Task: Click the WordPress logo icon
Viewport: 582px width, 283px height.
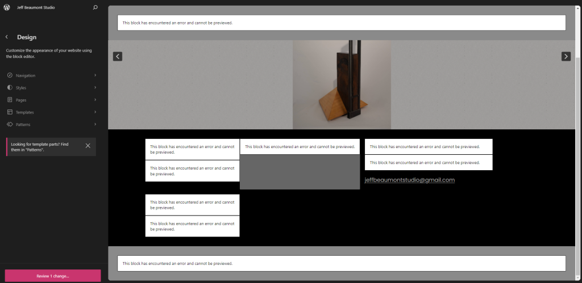Action: tap(7, 7)
